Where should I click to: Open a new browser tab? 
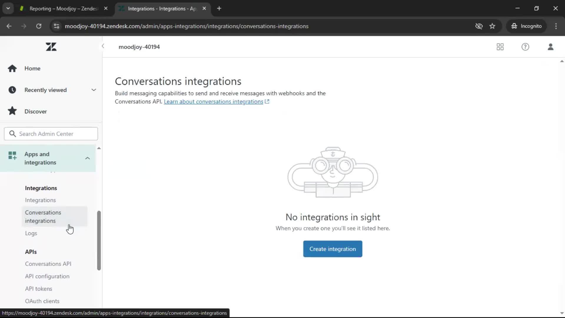pyautogui.click(x=219, y=9)
